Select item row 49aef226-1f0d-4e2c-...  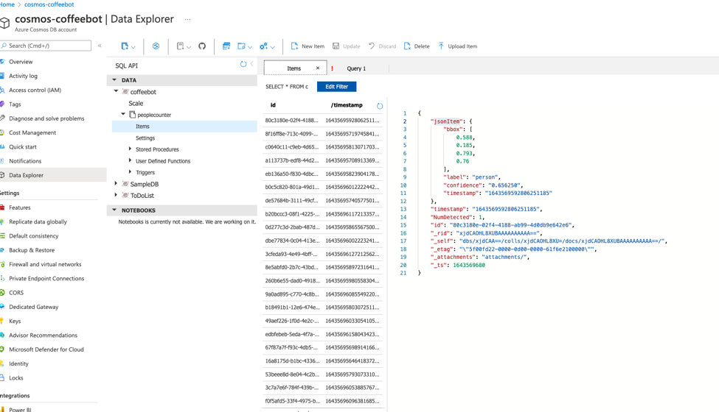click(322, 321)
